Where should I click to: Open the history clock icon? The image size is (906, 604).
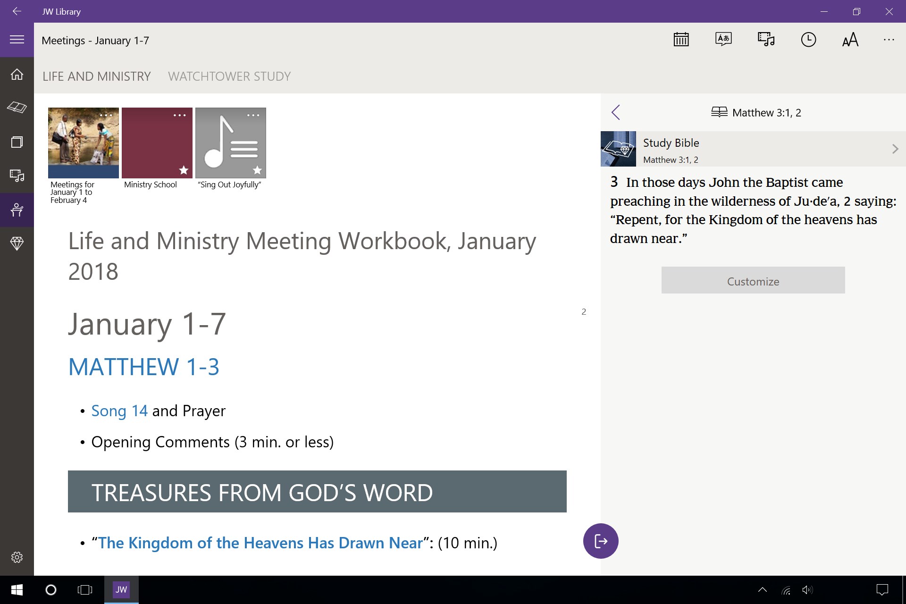tap(808, 40)
